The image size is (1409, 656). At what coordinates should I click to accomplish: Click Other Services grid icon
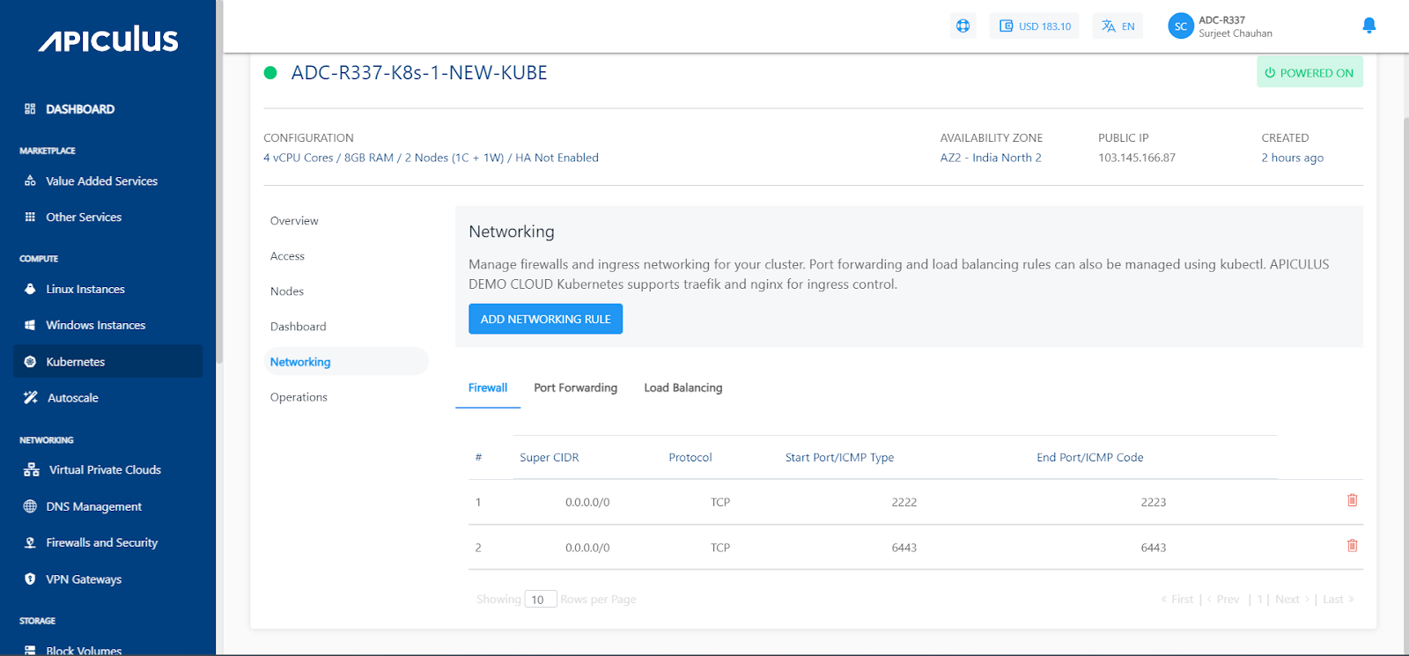coord(30,217)
